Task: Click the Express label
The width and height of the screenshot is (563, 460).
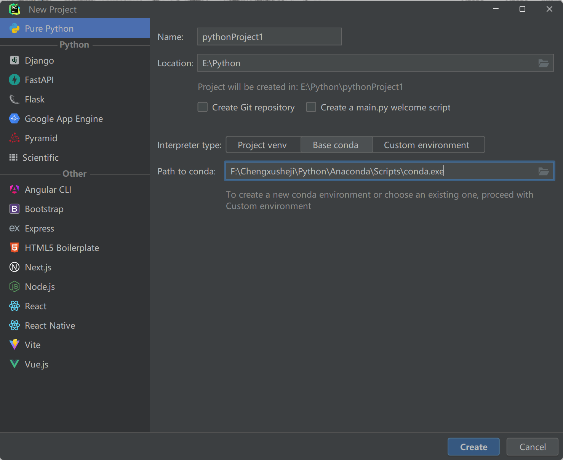Action: tap(39, 228)
